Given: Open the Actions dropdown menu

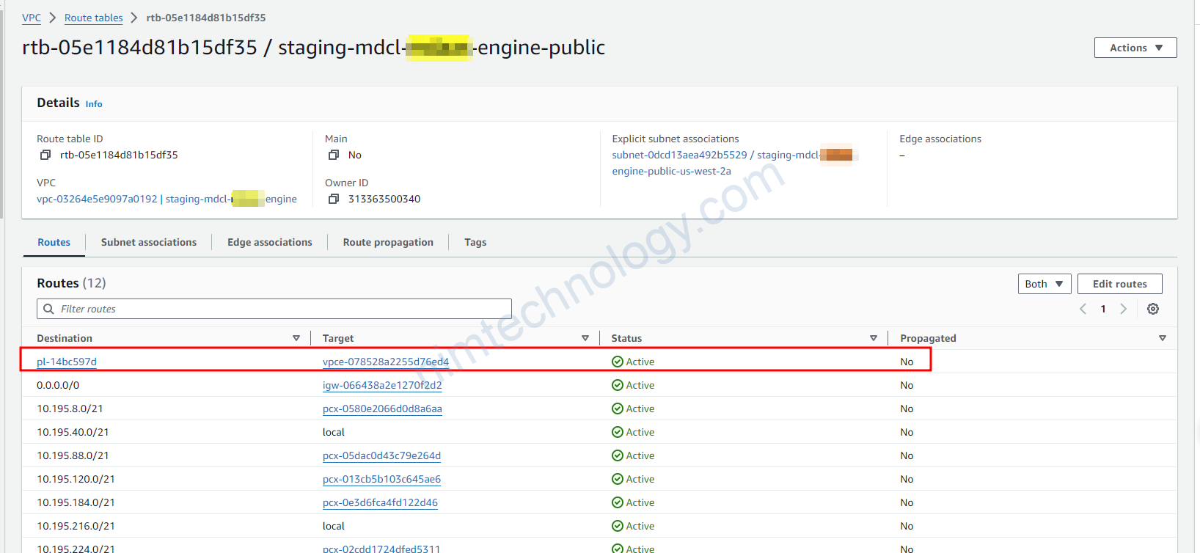Looking at the screenshot, I should point(1135,48).
